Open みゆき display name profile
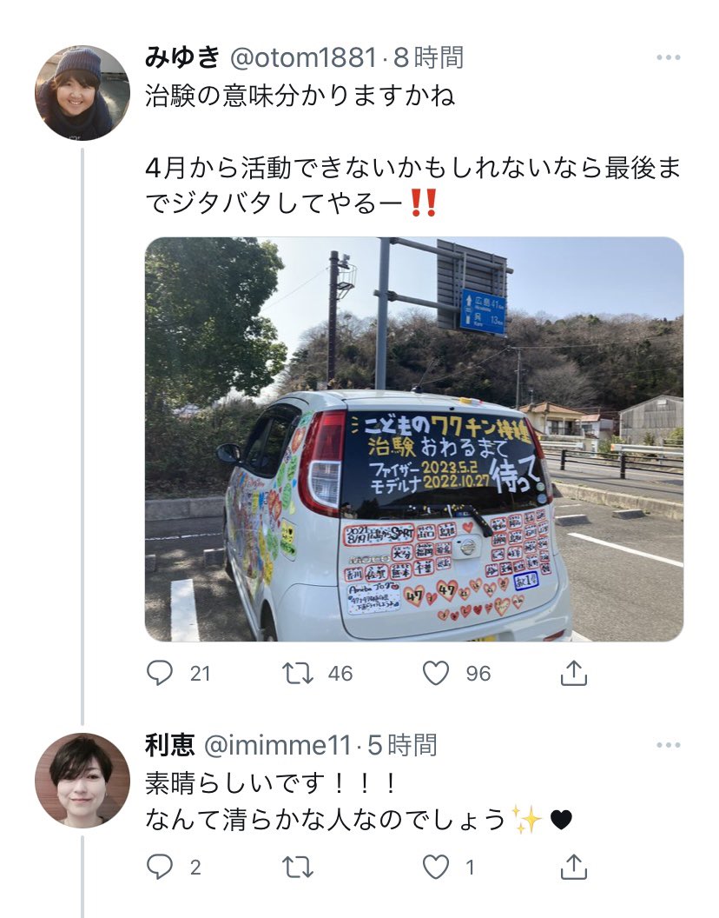Image resolution: width=719 pixels, height=918 pixels. pyautogui.click(x=182, y=57)
